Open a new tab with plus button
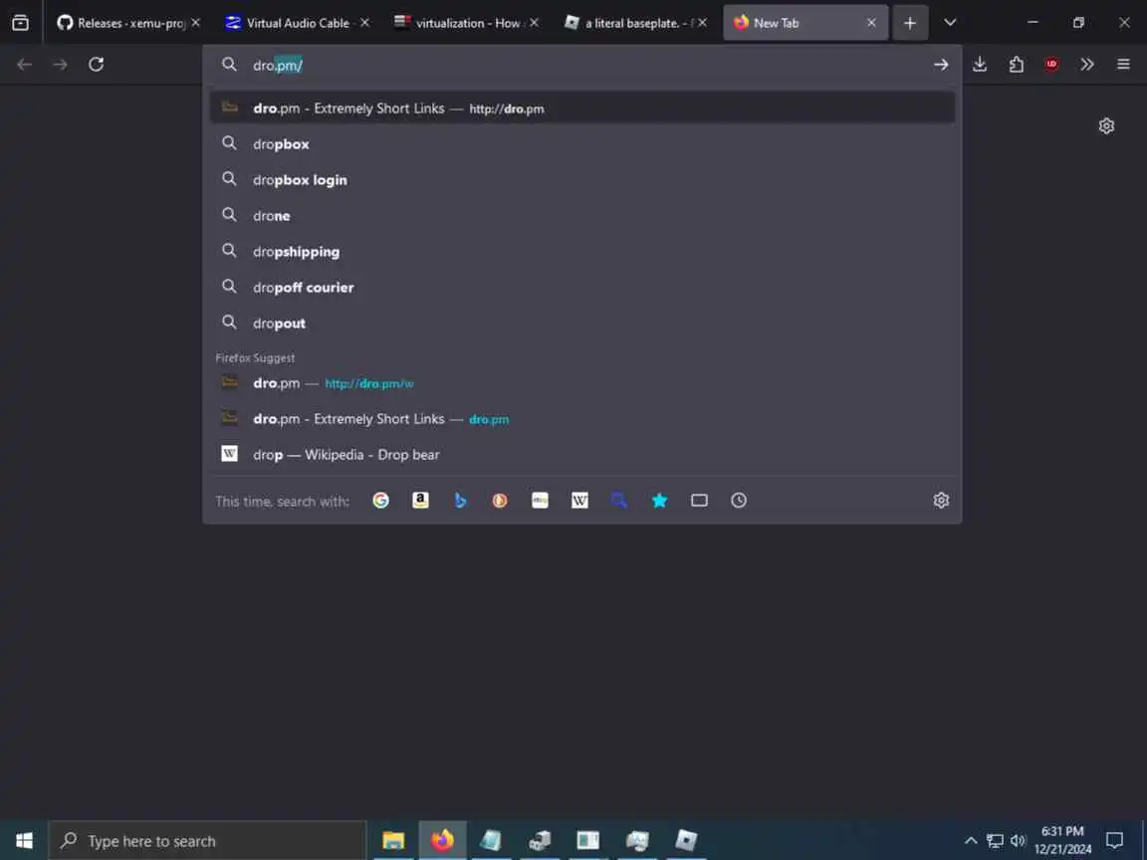 [x=910, y=23]
